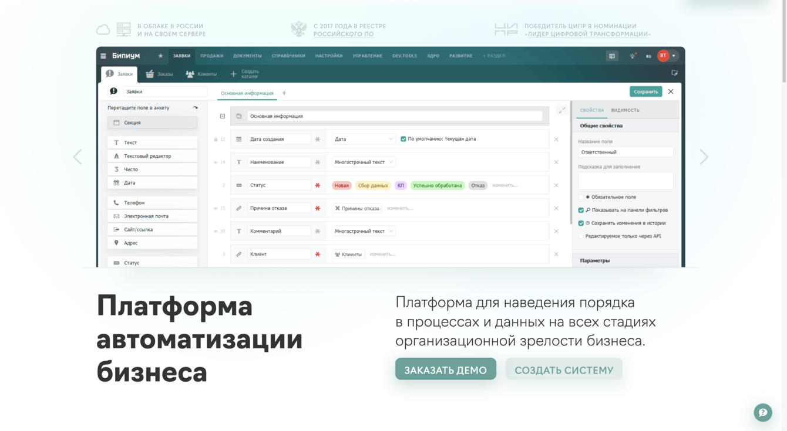Select the Число field type
The image size is (787, 431).
[x=153, y=169]
